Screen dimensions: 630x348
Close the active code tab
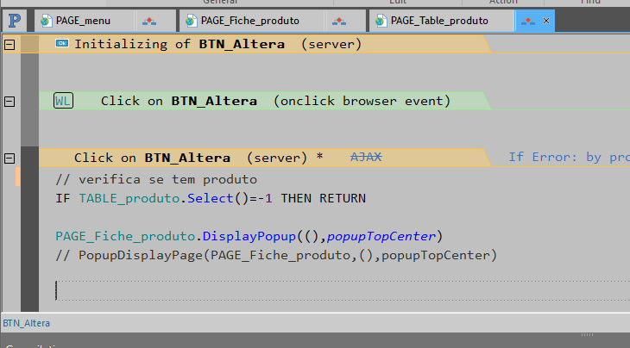546,21
